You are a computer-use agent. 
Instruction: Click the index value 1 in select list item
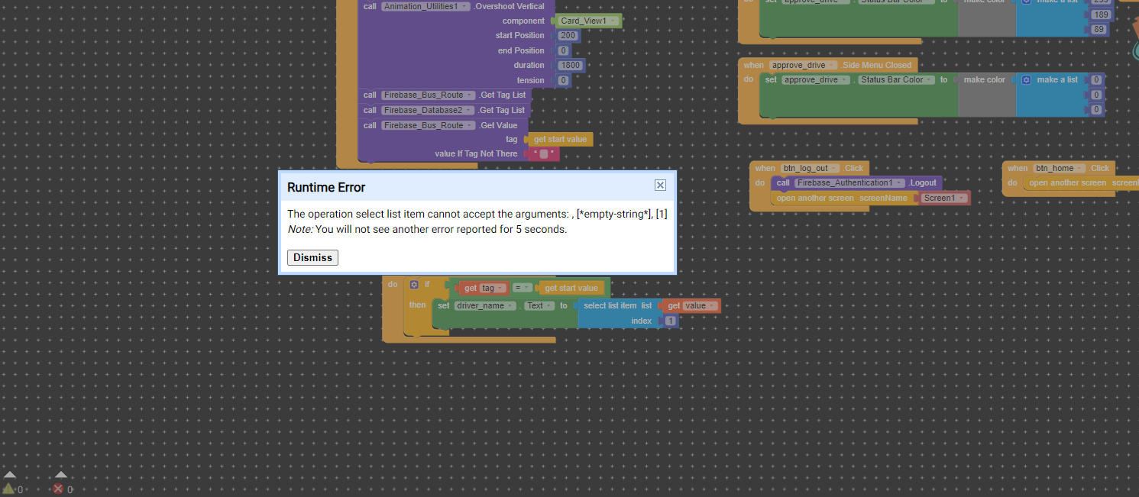coord(669,321)
